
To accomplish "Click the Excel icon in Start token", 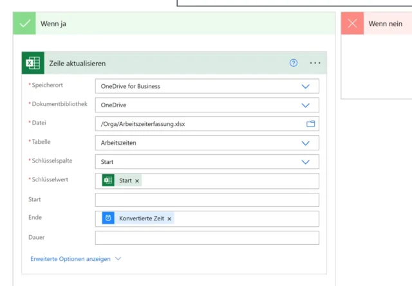I will tap(108, 181).
